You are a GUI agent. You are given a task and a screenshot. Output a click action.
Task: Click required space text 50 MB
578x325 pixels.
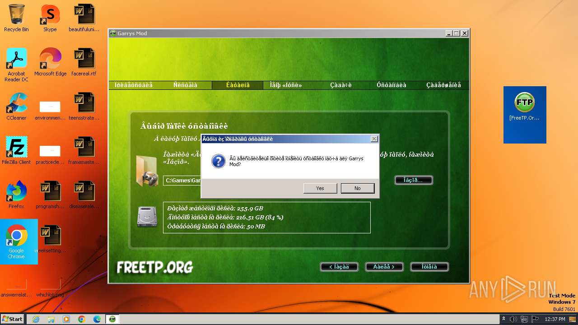point(216,226)
